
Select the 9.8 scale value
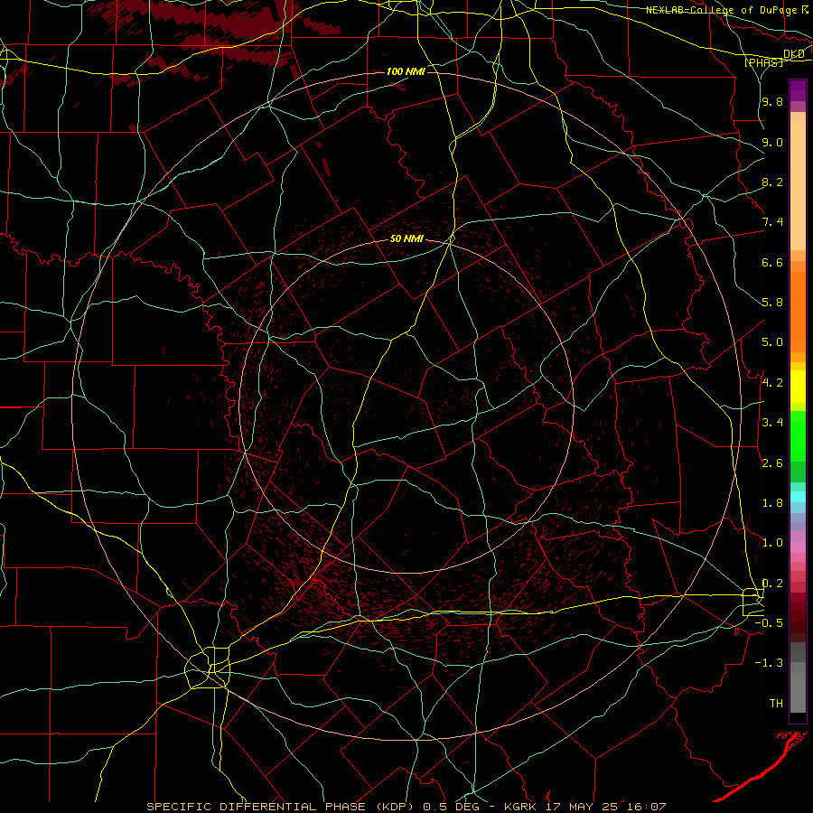tap(772, 101)
